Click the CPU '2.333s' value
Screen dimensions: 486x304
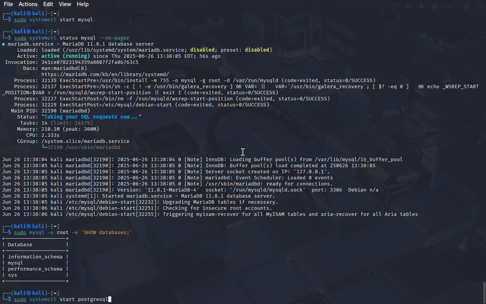[50, 135]
